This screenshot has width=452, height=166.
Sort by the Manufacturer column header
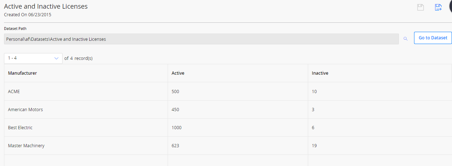[22, 73]
